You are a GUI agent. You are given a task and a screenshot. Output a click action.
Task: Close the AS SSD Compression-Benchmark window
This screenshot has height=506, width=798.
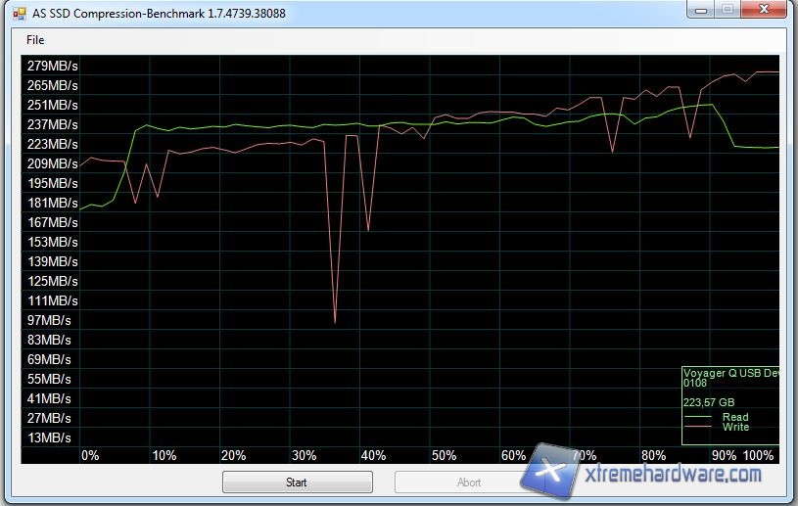(x=762, y=10)
